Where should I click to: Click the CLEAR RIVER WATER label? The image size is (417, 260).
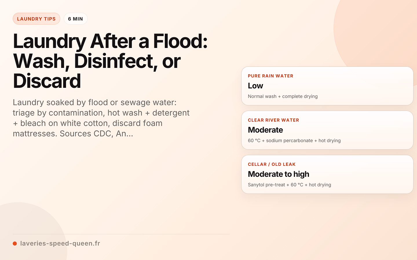point(273,120)
